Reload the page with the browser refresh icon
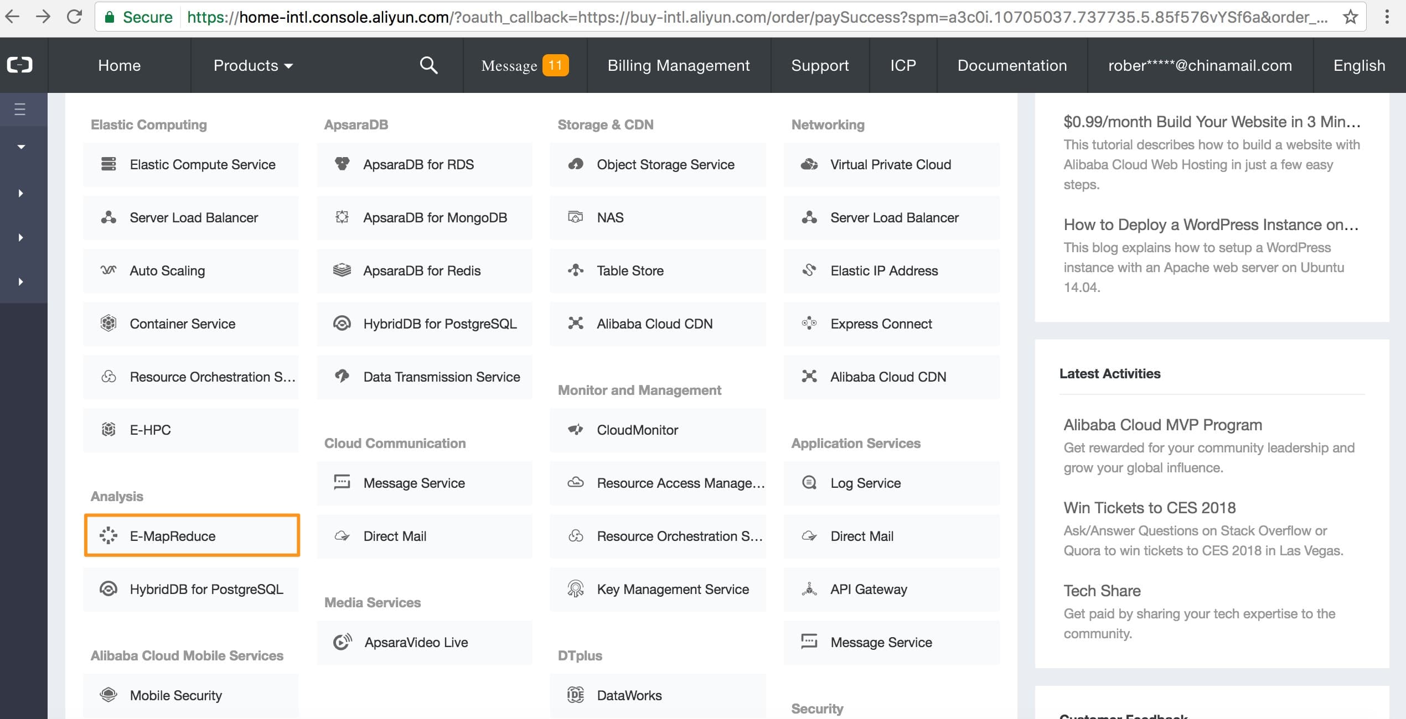Image resolution: width=1406 pixels, height=719 pixels. [x=74, y=17]
